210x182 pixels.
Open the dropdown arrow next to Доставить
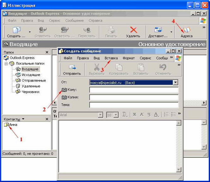[x=171, y=32]
